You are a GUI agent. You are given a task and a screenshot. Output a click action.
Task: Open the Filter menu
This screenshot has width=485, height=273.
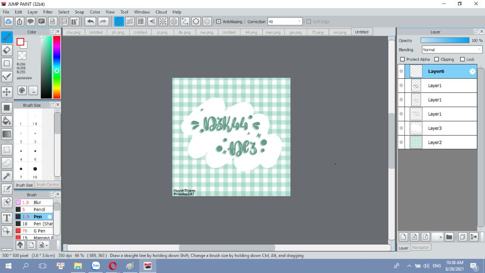pyautogui.click(x=48, y=12)
